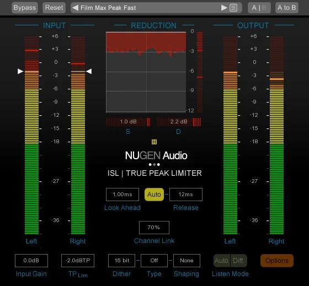This screenshot has width=309, height=286.
Task: Open the preset list menu icon
Action: [233, 8]
